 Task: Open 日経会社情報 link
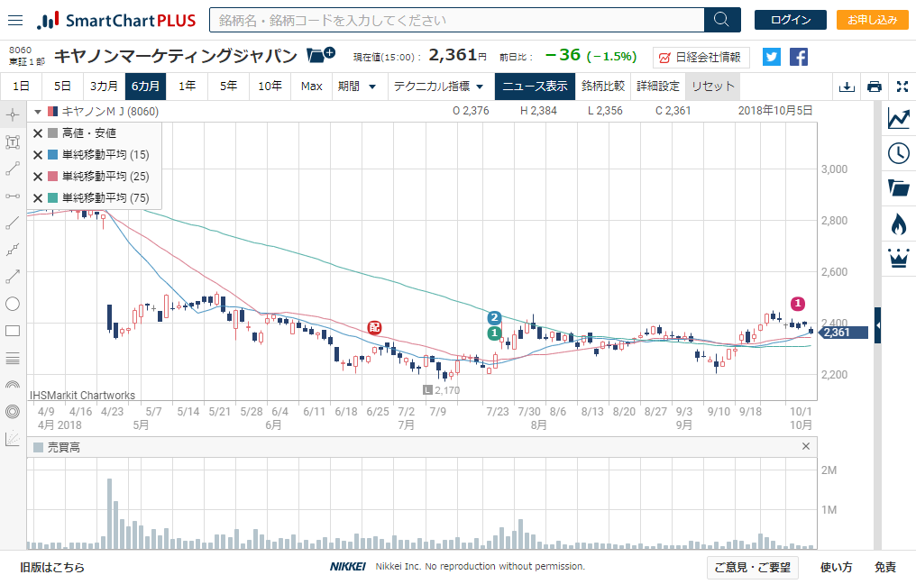tap(700, 58)
